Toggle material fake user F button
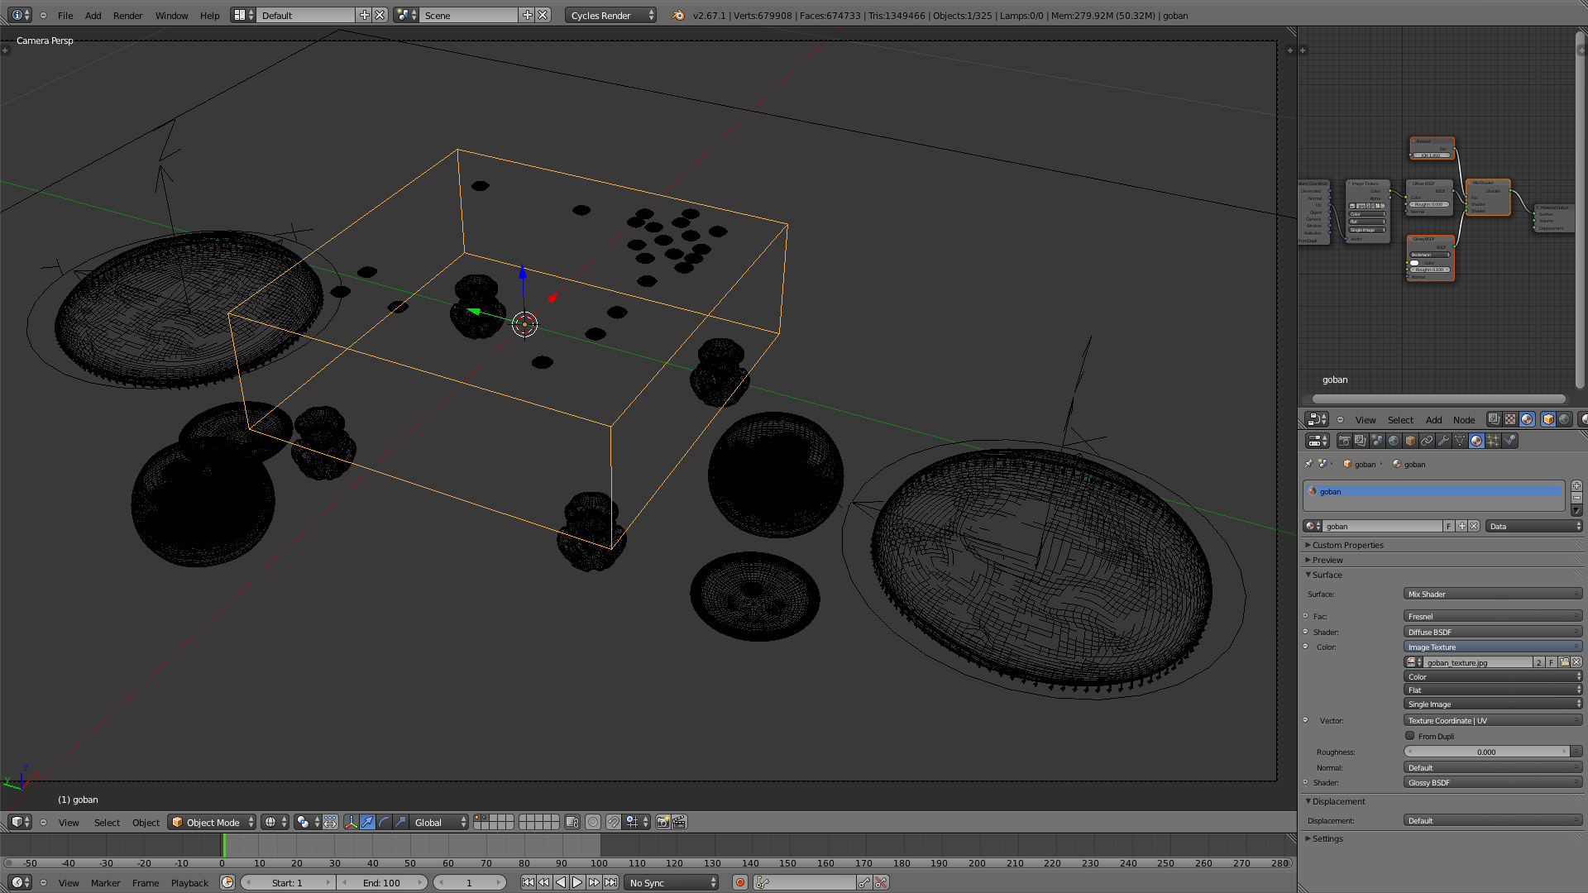 click(1448, 526)
